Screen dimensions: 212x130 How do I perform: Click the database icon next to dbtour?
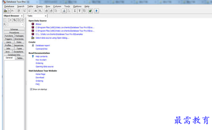pyautogui.click(x=33, y=24)
